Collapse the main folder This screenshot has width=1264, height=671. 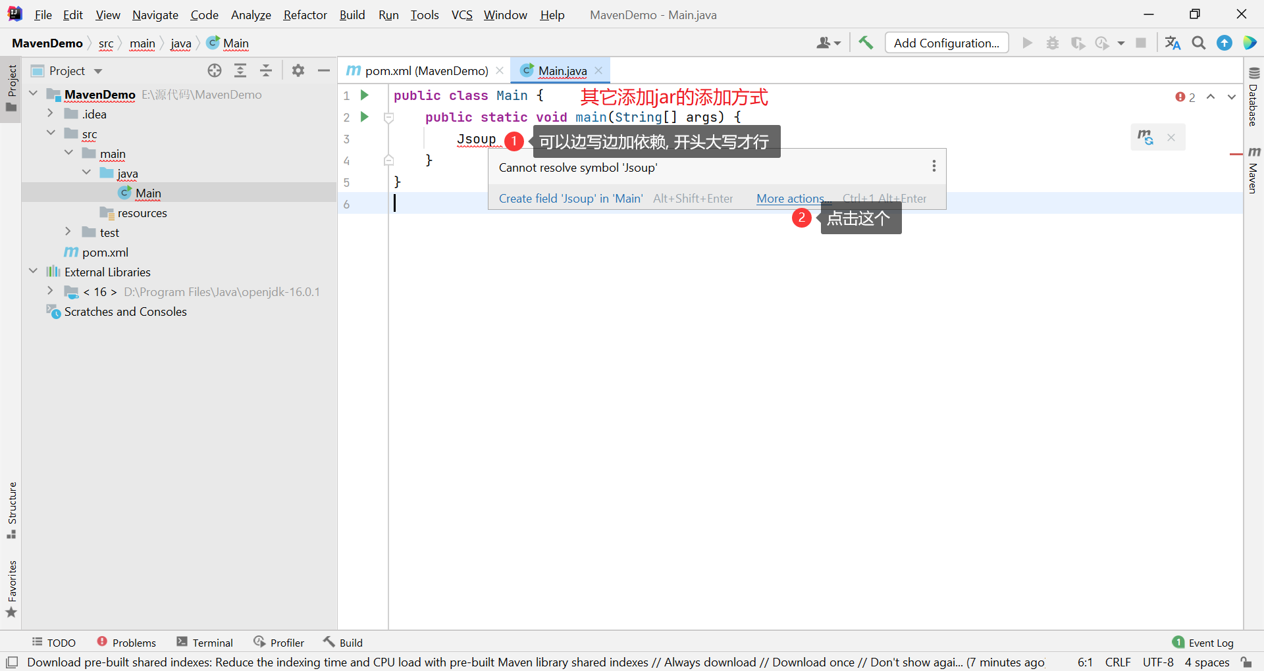pyautogui.click(x=68, y=153)
